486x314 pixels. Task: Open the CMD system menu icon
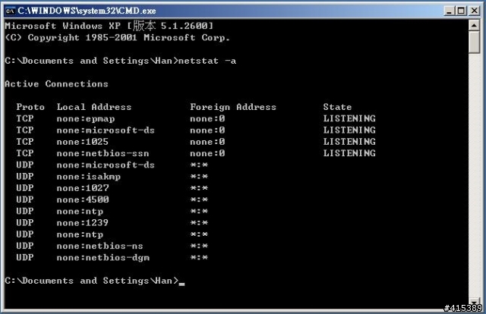coord(10,11)
